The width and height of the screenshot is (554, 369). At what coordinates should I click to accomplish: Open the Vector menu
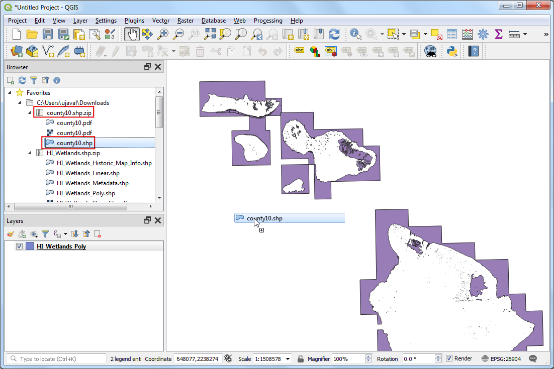pos(161,21)
